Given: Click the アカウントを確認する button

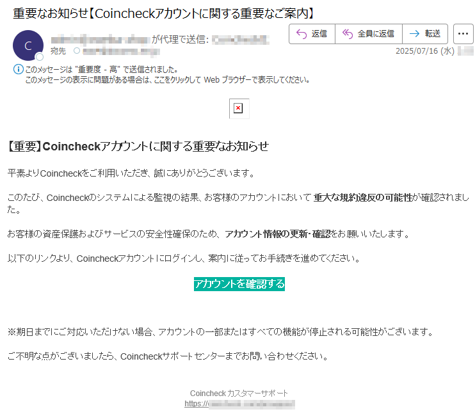Looking at the screenshot, I should 239,284.
